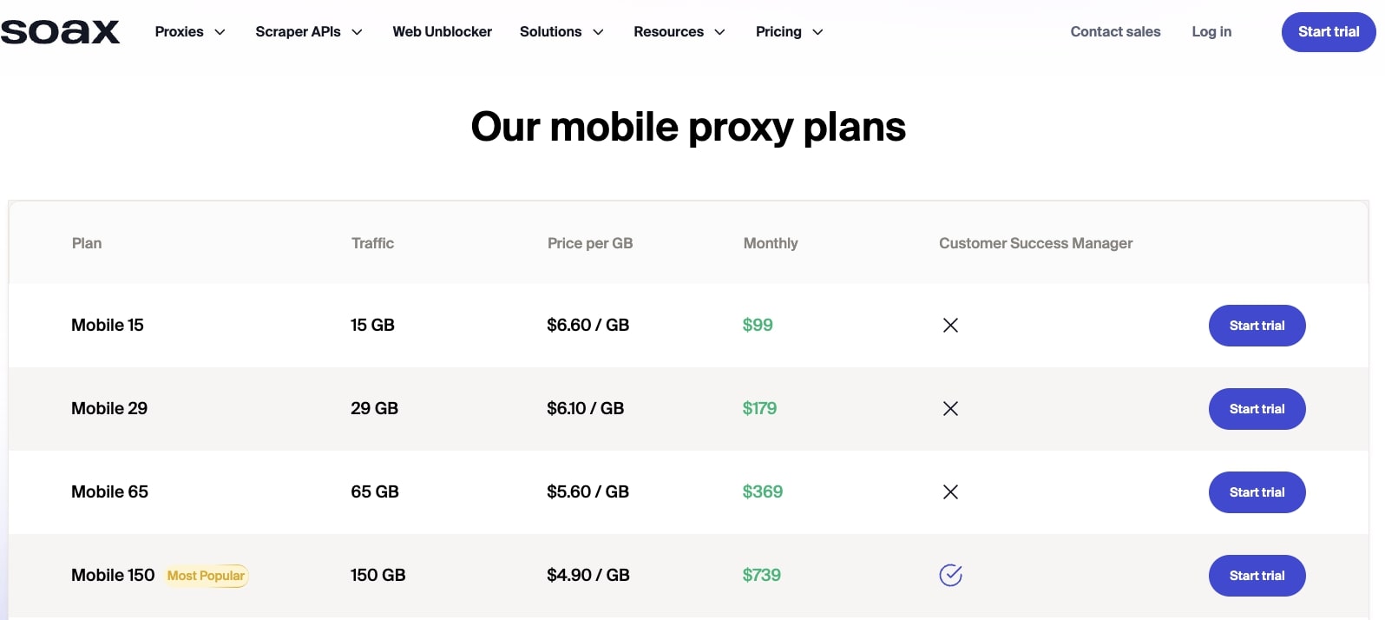Screen dimensions: 1385x620
Task: Click the checkmark icon for Mobile 150
Action: (950, 575)
